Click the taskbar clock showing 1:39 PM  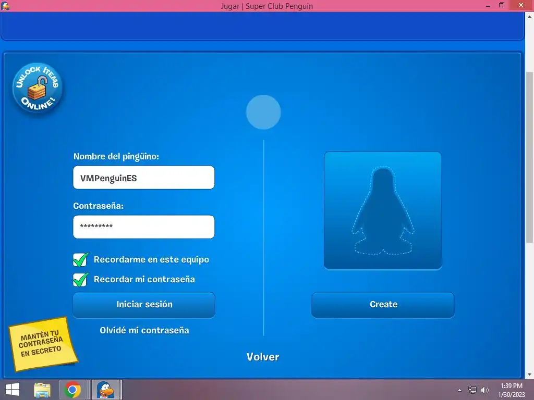coord(512,390)
